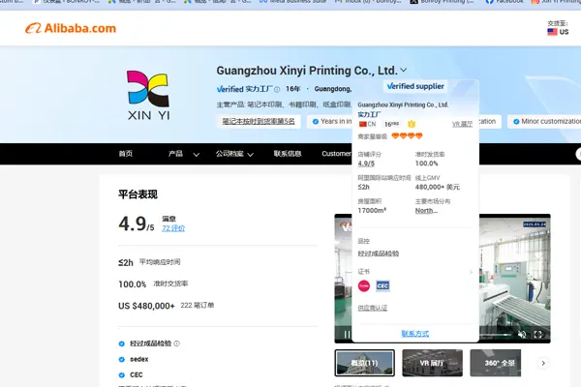Go to the 首页 navigation tab

click(126, 154)
